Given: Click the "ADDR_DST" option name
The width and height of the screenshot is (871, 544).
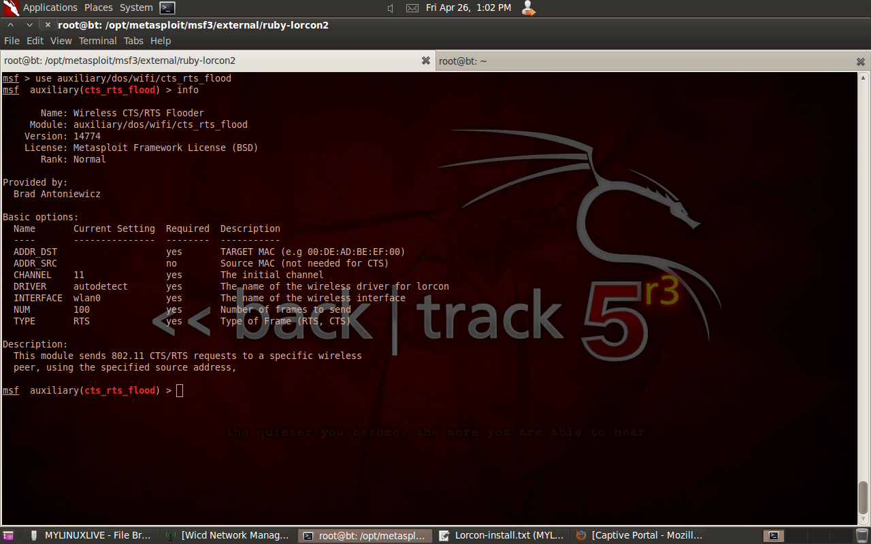Looking at the screenshot, I should tap(35, 252).
